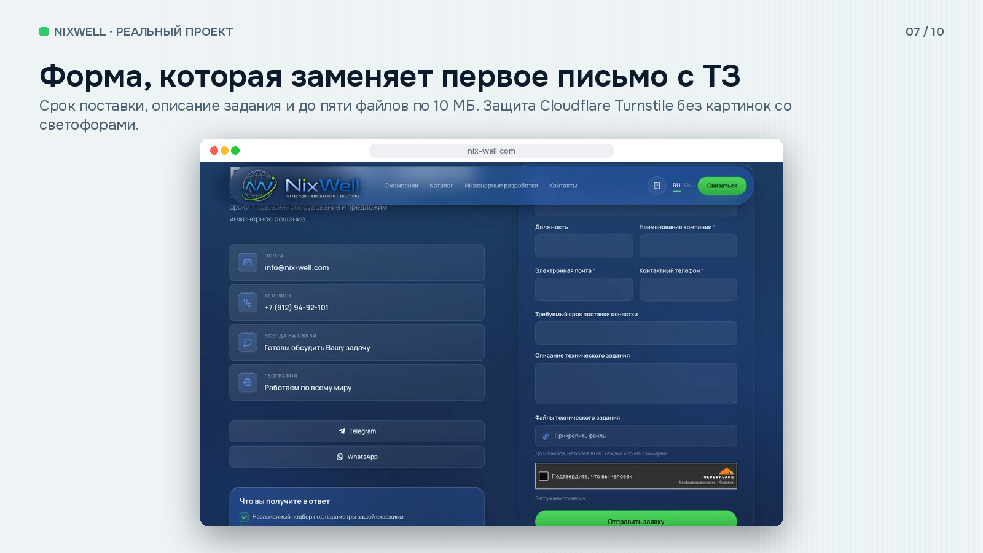Click the phone number +7 (912) 94-92-101
The height and width of the screenshot is (553, 983).
coord(297,308)
